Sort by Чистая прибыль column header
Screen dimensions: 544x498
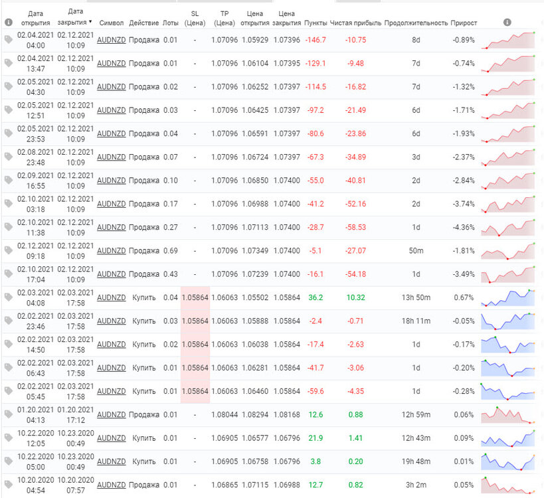[x=355, y=23]
